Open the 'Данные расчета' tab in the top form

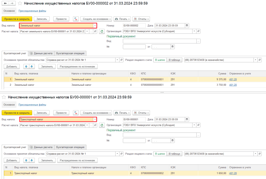[x=41, y=53]
